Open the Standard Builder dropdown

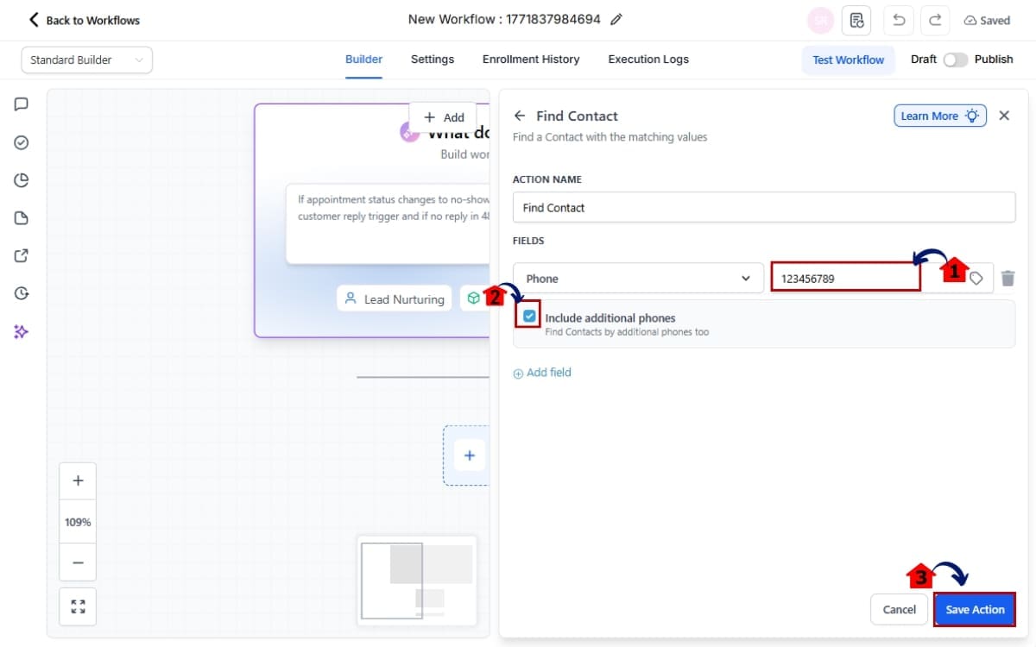coord(86,60)
